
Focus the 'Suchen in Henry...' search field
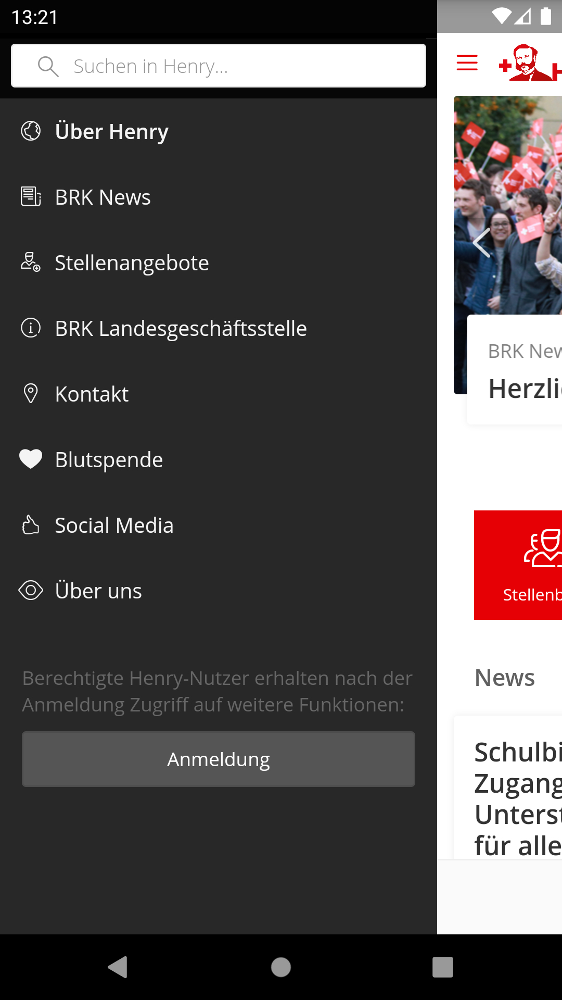[219, 66]
